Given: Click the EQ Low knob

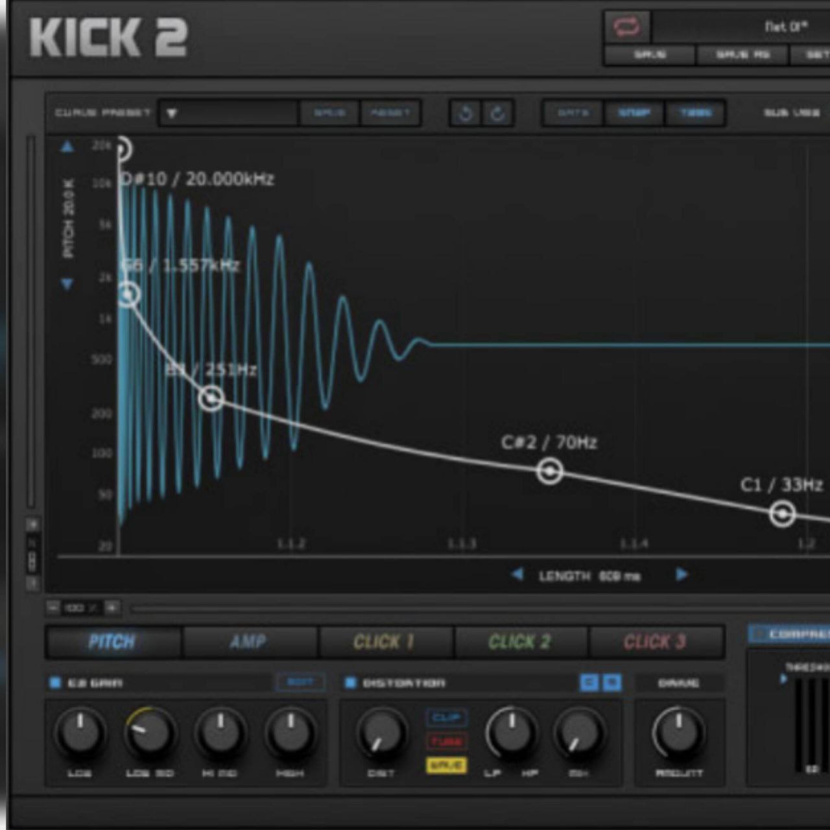Looking at the screenshot, I should (x=80, y=733).
